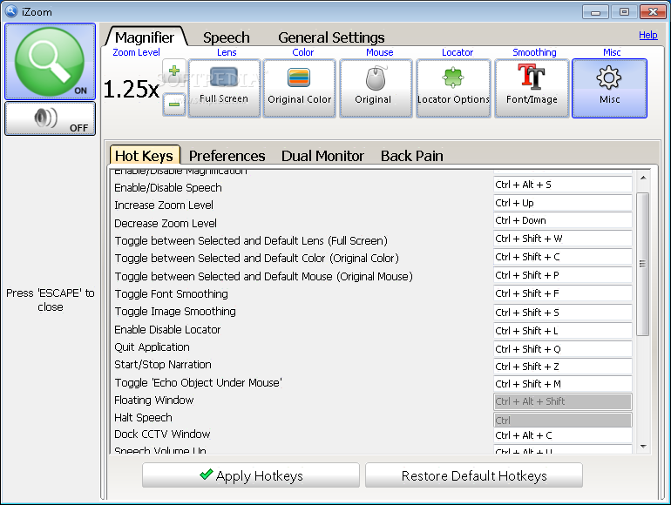The height and width of the screenshot is (505, 671).
Task: Edit the Ctrl + Shift + W hotkey field
Action: pos(563,239)
